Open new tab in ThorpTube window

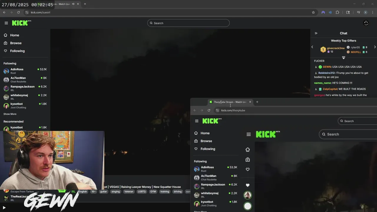pyautogui.click(x=257, y=102)
